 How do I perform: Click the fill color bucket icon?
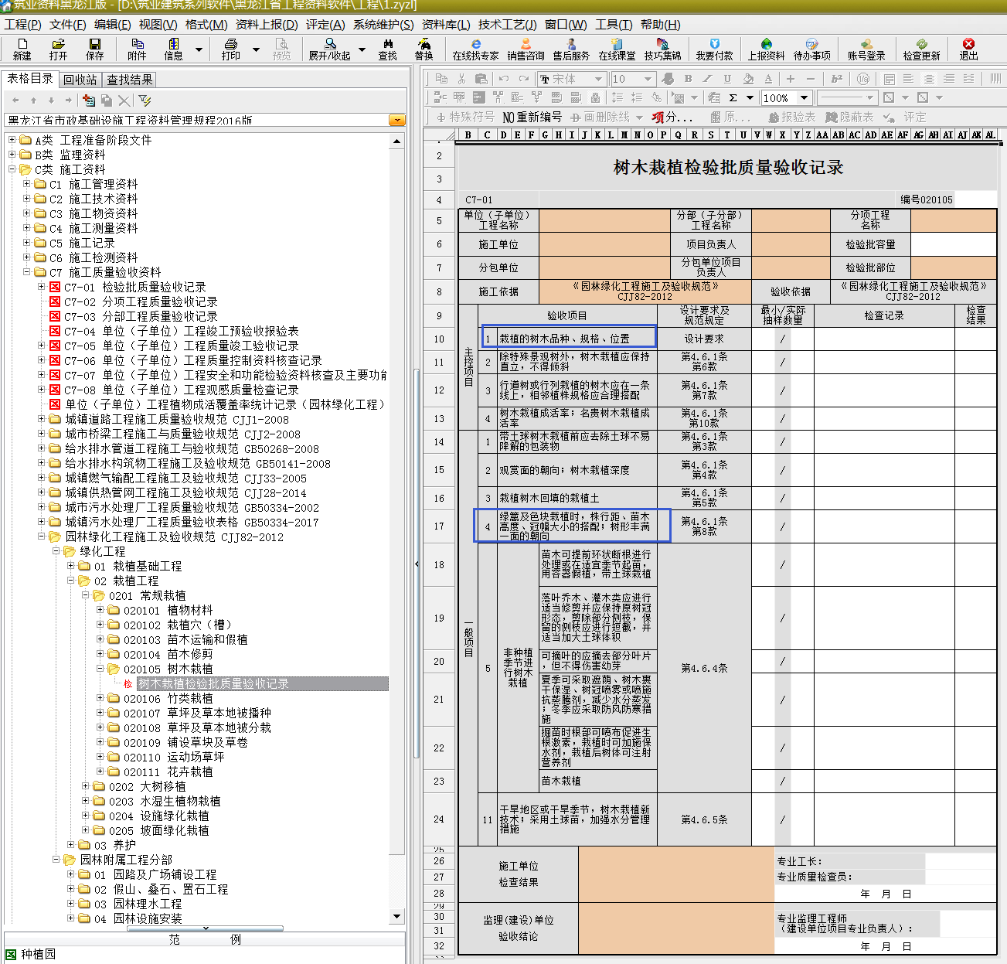(x=748, y=79)
